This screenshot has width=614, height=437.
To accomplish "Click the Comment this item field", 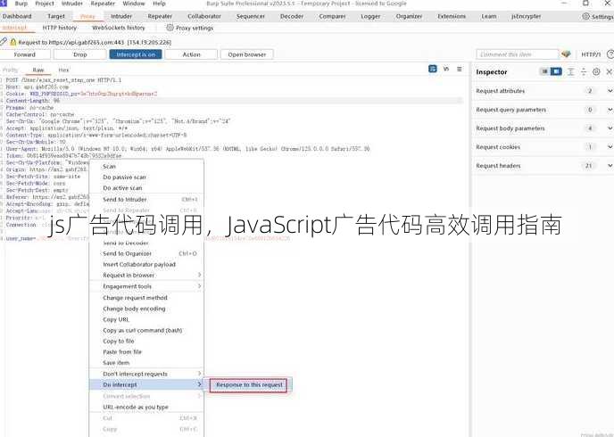I will [x=518, y=54].
